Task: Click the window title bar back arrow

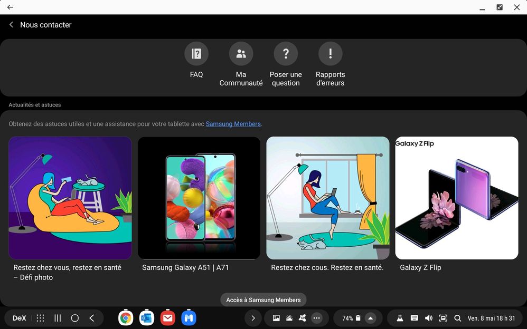Action: [x=10, y=7]
